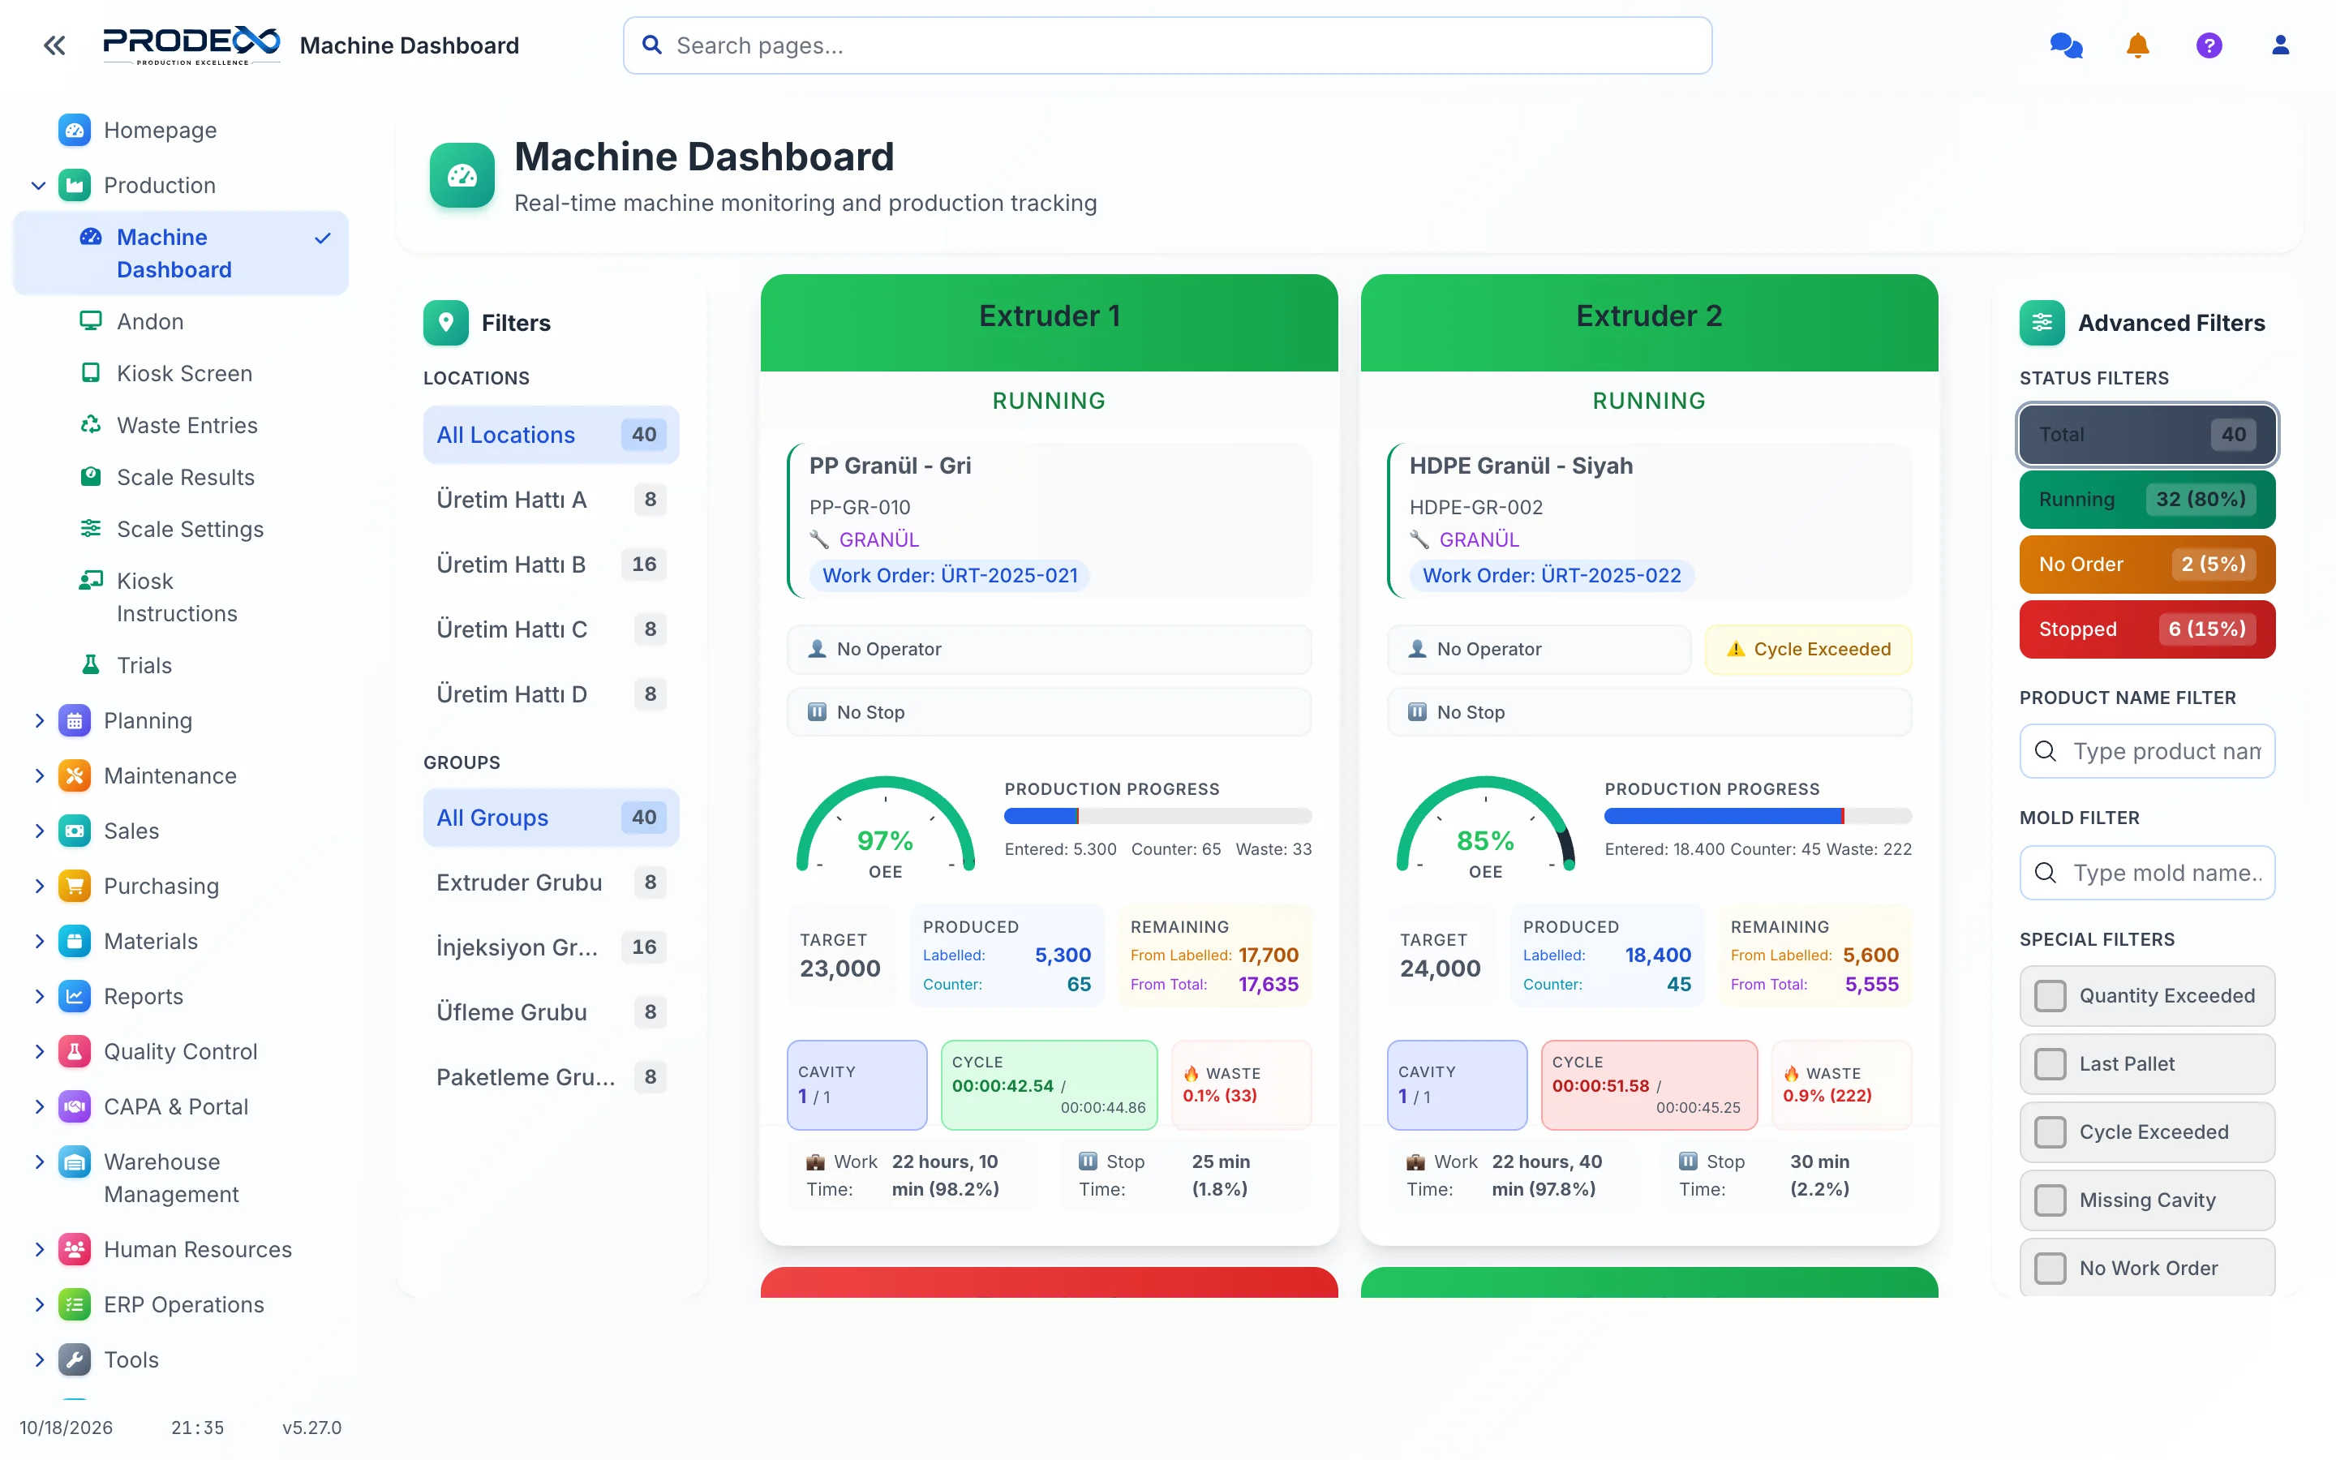Click the Kiosk Instructions icon

click(x=91, y=580)
